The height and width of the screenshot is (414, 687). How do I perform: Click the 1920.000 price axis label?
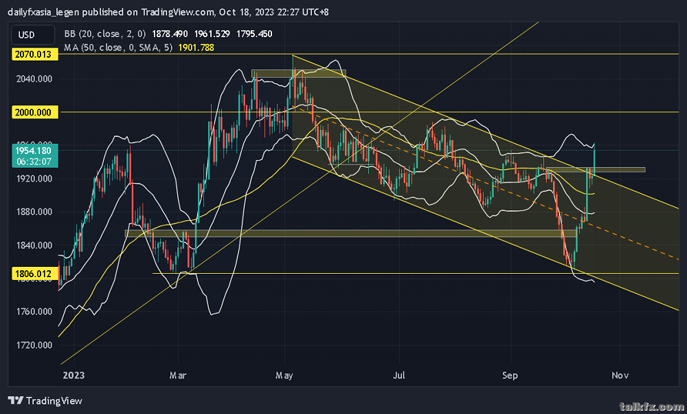(34, 179)
